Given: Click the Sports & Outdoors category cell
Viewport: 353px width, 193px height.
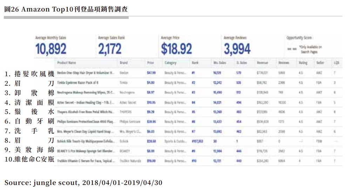Looking at the screenshot, I should [175, 141].
